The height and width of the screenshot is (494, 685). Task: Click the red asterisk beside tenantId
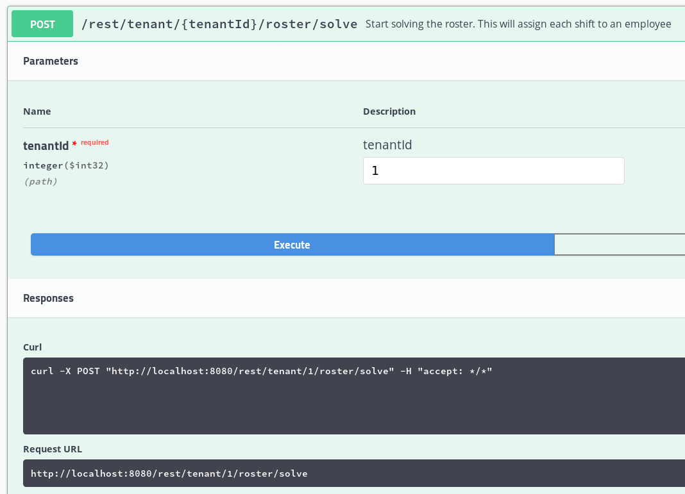74,145
